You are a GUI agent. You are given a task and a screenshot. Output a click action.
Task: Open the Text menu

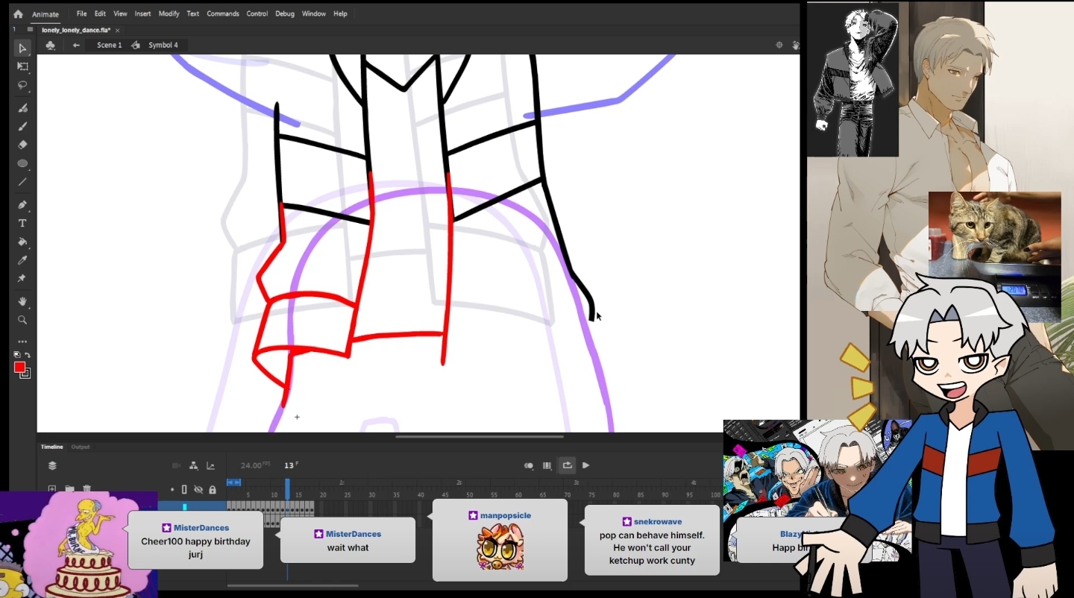(193, 13)
